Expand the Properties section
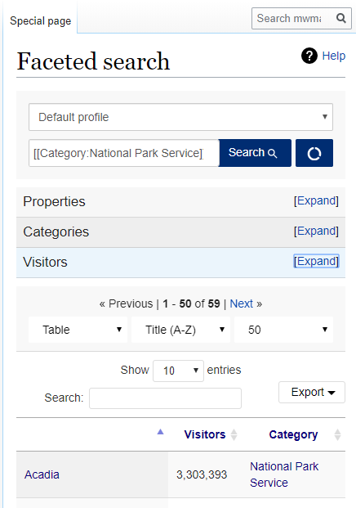 [316, 201]
